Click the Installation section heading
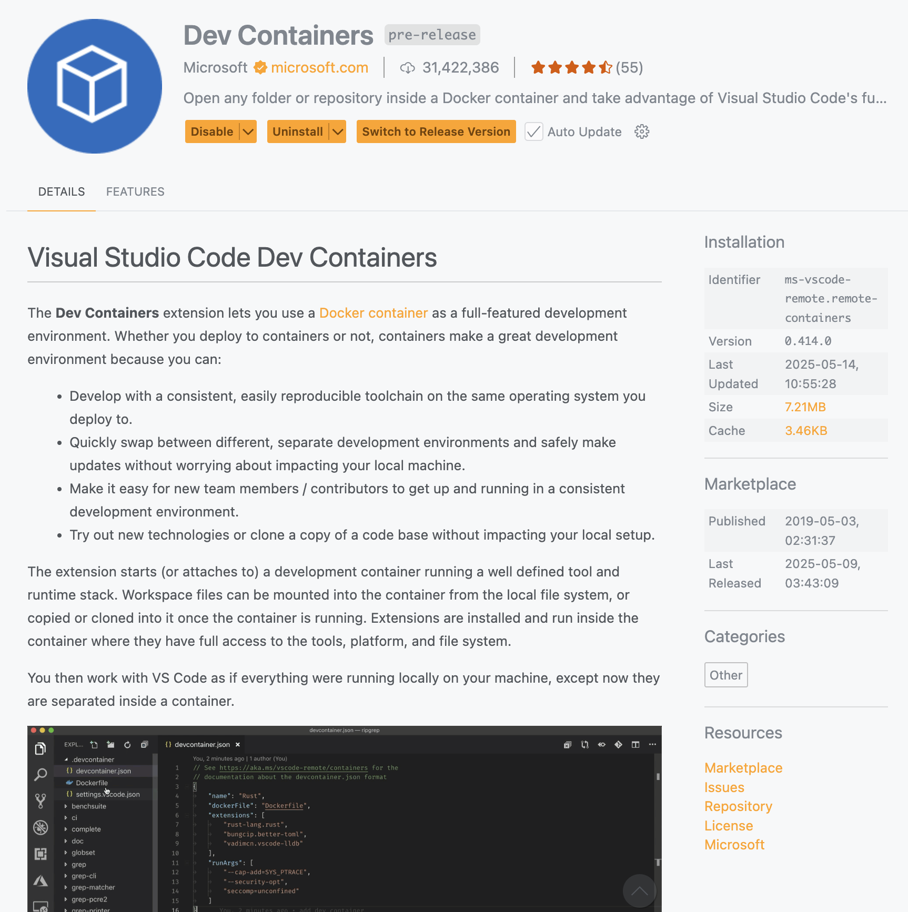This screenshot has width=908, height=912. click(x=744, y=242)
